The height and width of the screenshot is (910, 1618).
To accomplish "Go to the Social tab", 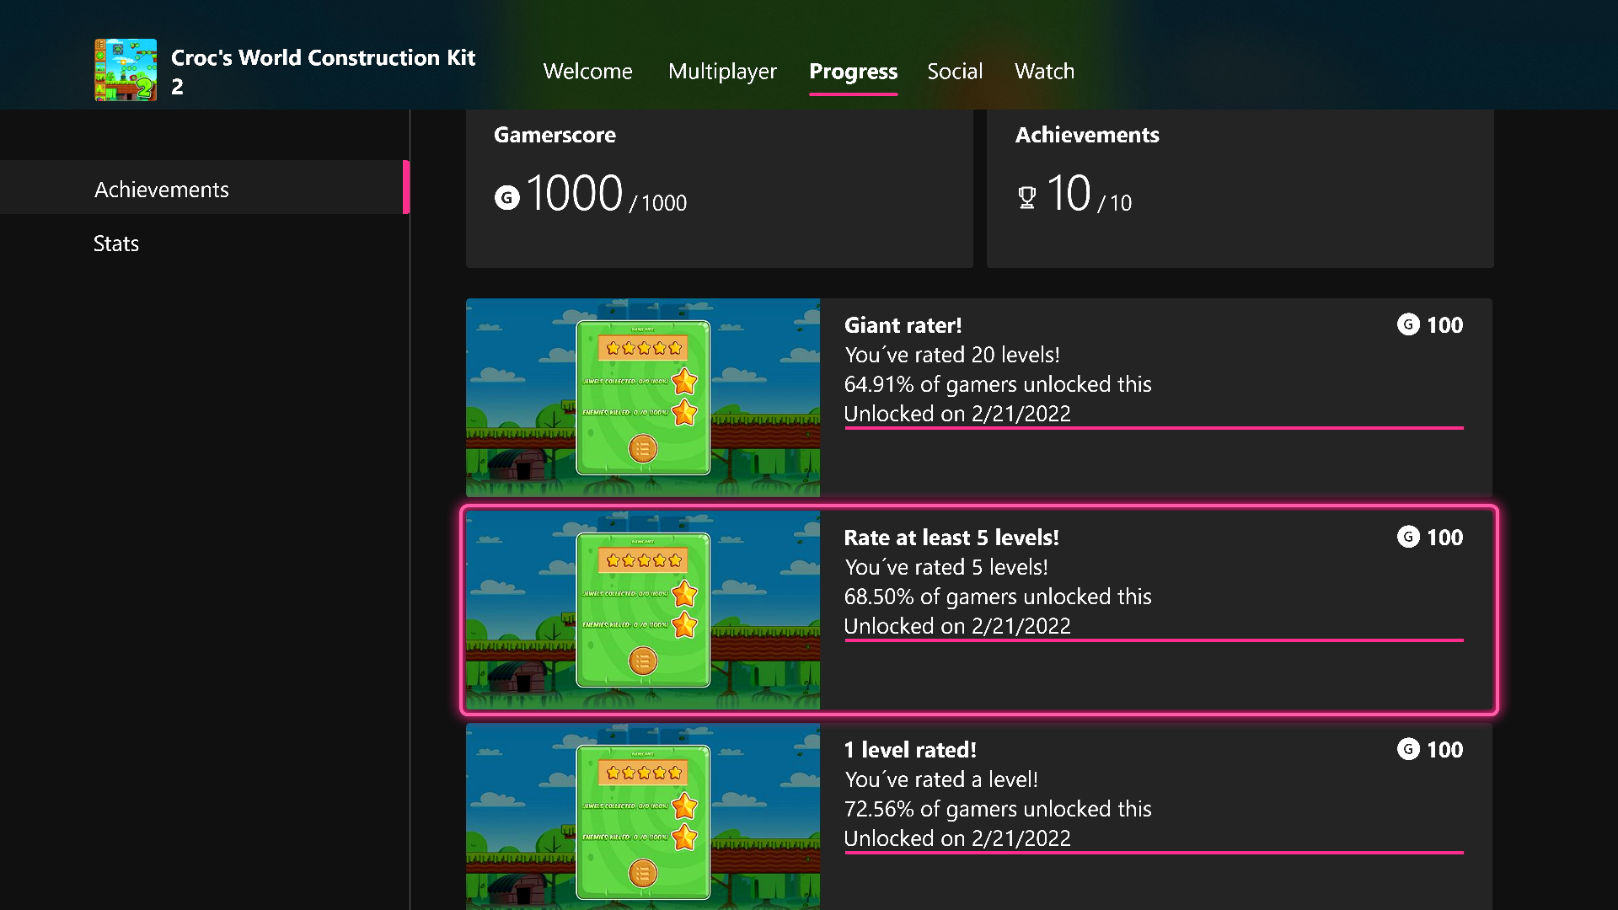I will [x=955, y=71].
